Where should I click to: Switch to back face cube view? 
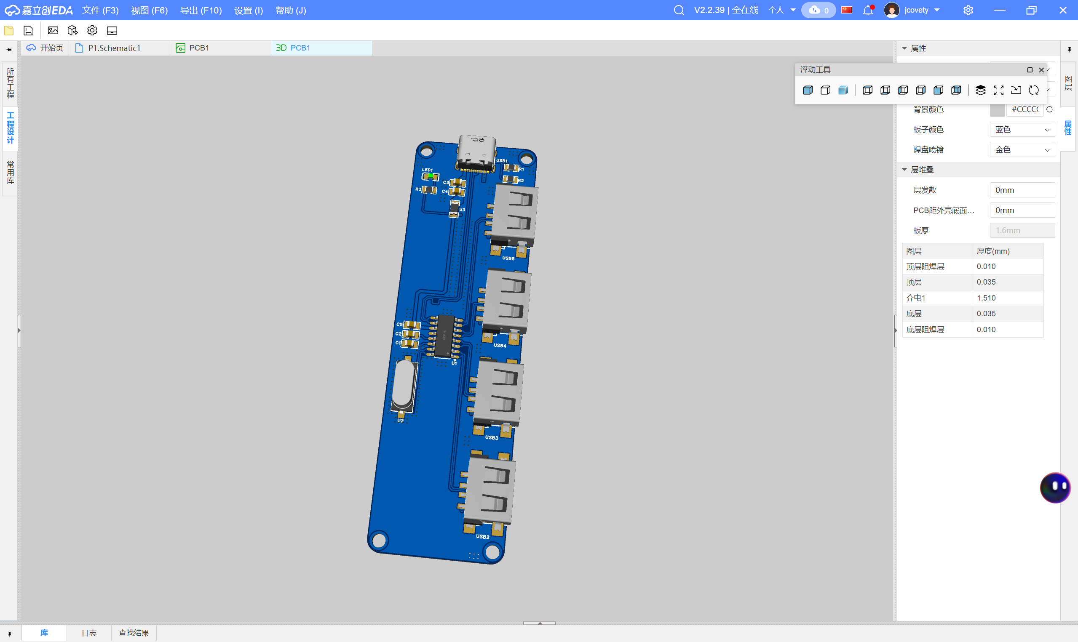click(x=956, y=90)
